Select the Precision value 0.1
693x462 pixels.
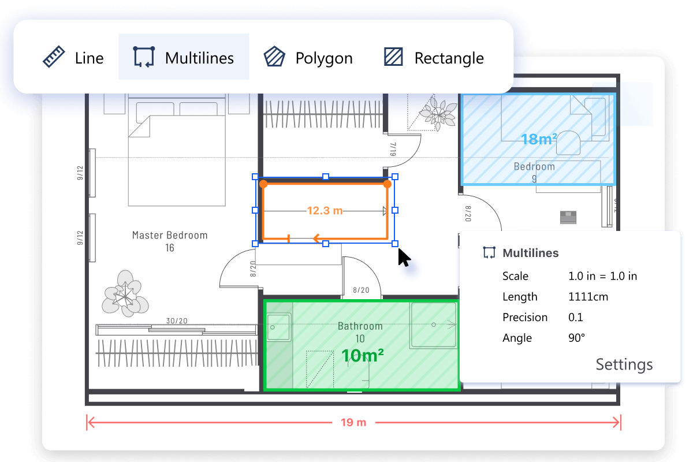tap(575, 317)
